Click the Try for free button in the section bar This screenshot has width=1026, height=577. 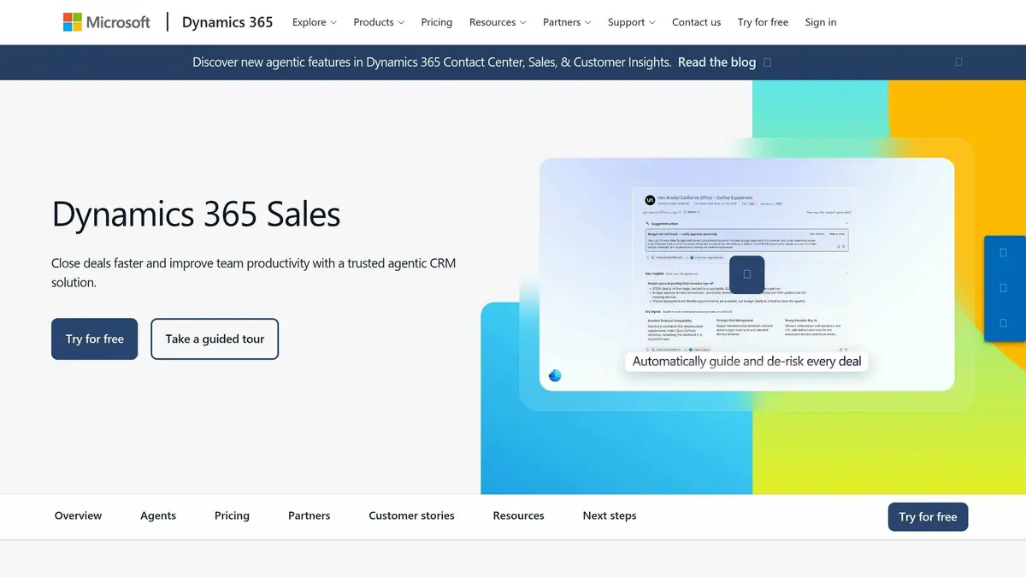point(928,517)
